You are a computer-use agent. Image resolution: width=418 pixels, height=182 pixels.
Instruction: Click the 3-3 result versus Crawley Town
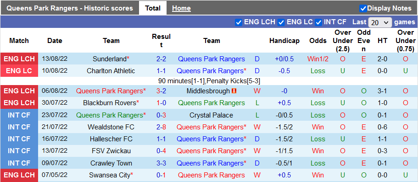[162, 163]
